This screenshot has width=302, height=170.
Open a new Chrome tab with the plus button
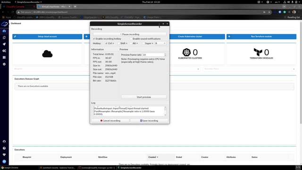pos(75,7)
